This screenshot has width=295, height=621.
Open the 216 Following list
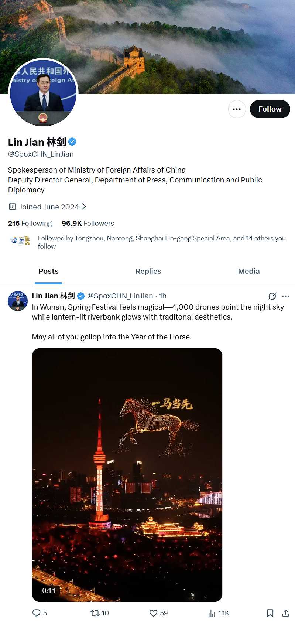tap(30, 223)
